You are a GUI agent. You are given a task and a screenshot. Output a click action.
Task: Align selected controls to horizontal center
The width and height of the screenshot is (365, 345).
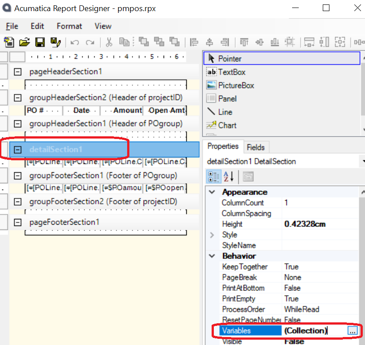point(209,42)
